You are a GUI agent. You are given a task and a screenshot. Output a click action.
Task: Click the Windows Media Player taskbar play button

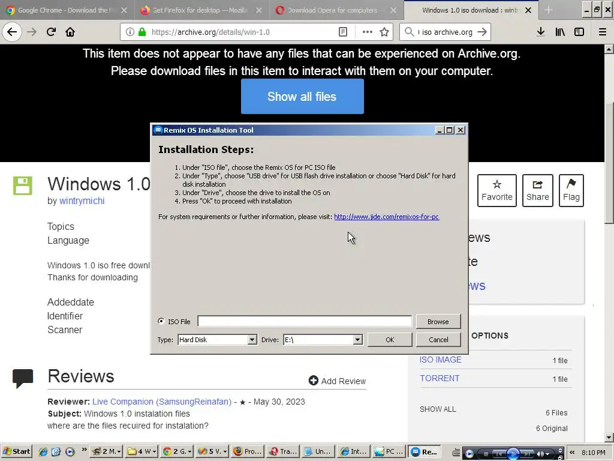pyautogui.click(x=513, y=453)
